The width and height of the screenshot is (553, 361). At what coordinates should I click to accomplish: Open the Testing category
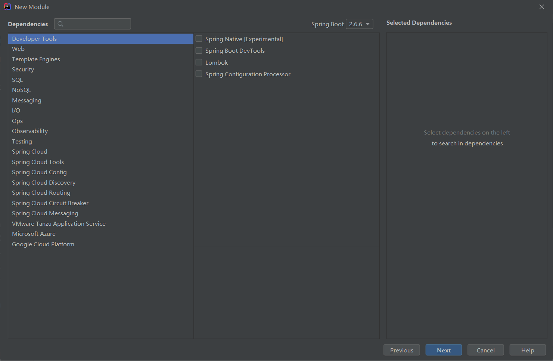pyautogui.click(x=101, y=141)
